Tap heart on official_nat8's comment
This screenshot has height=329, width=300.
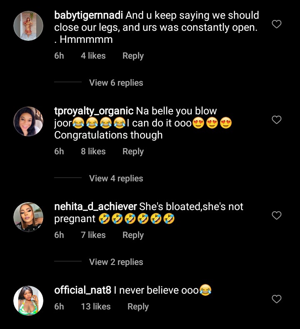coord(276,299)
